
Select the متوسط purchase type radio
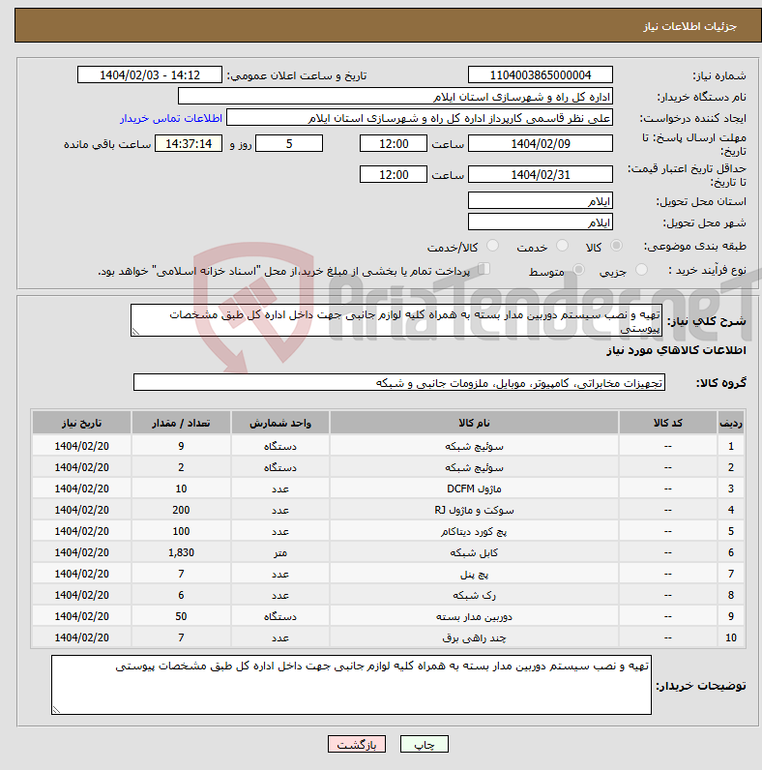[579, 270]
